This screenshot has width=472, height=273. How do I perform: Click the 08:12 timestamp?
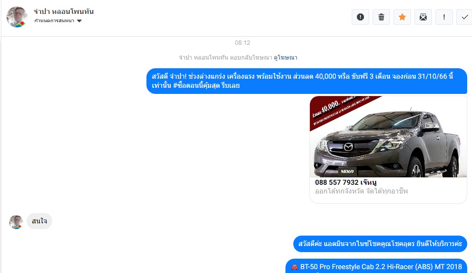[x=242, y=43]
